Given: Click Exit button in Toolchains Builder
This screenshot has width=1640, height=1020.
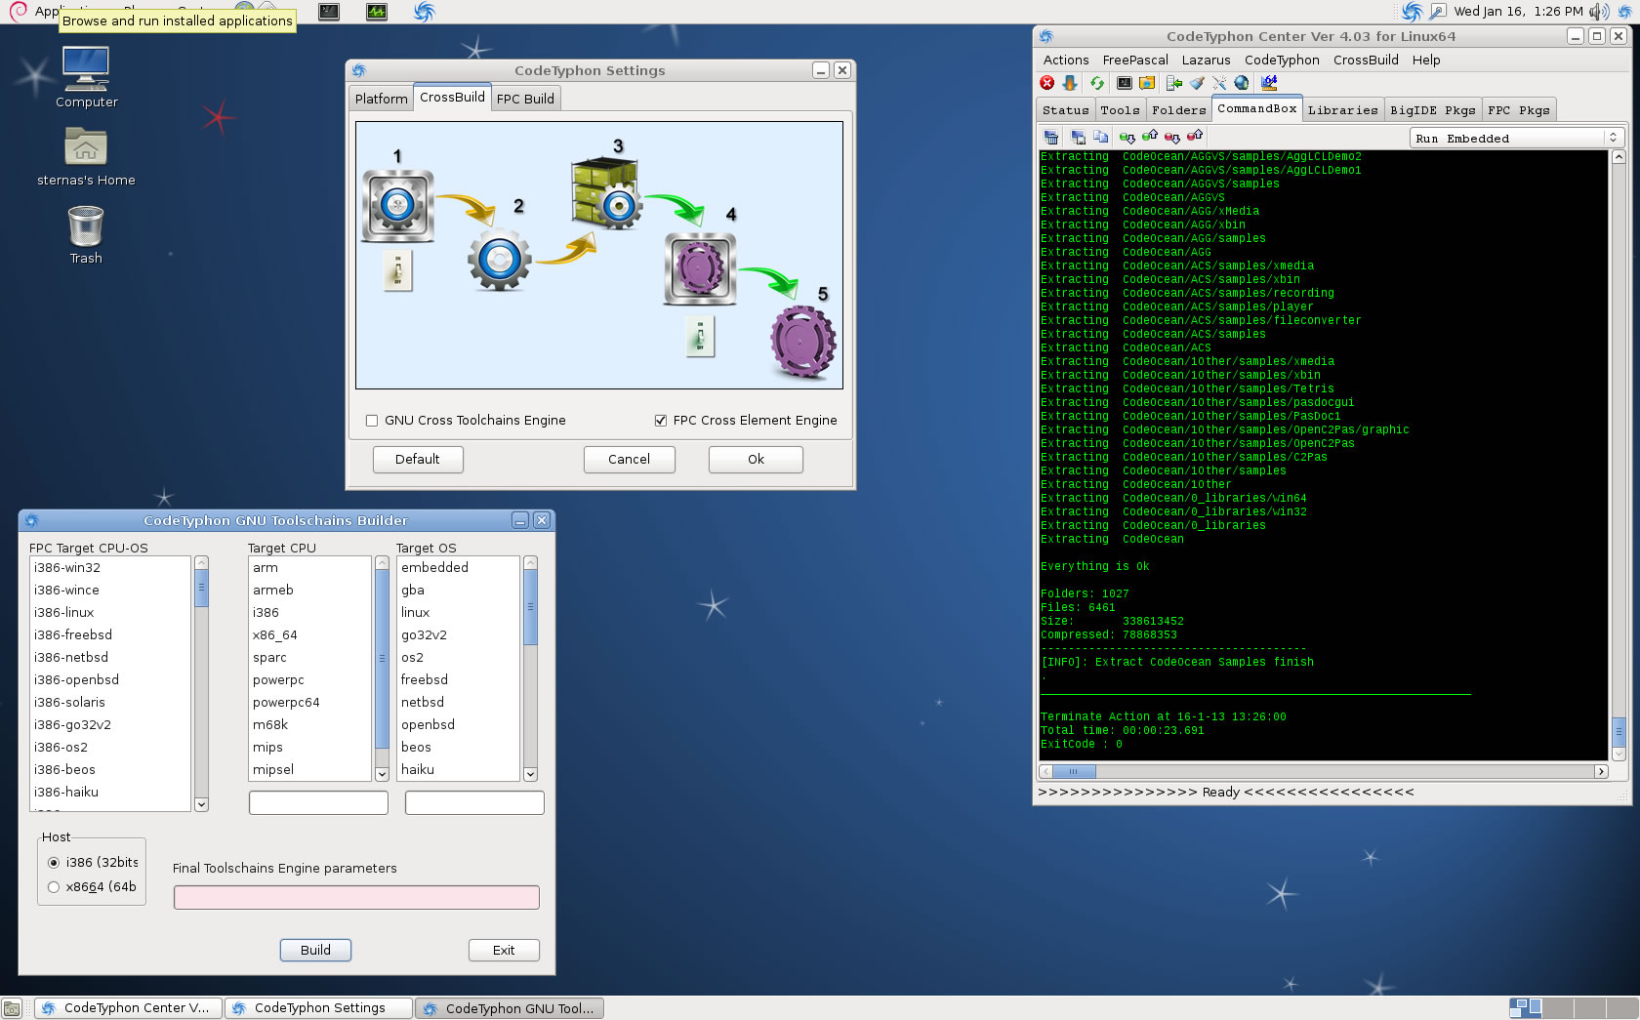Looking at the screenshot, I should pyautogui.click(x=504, y=951).
